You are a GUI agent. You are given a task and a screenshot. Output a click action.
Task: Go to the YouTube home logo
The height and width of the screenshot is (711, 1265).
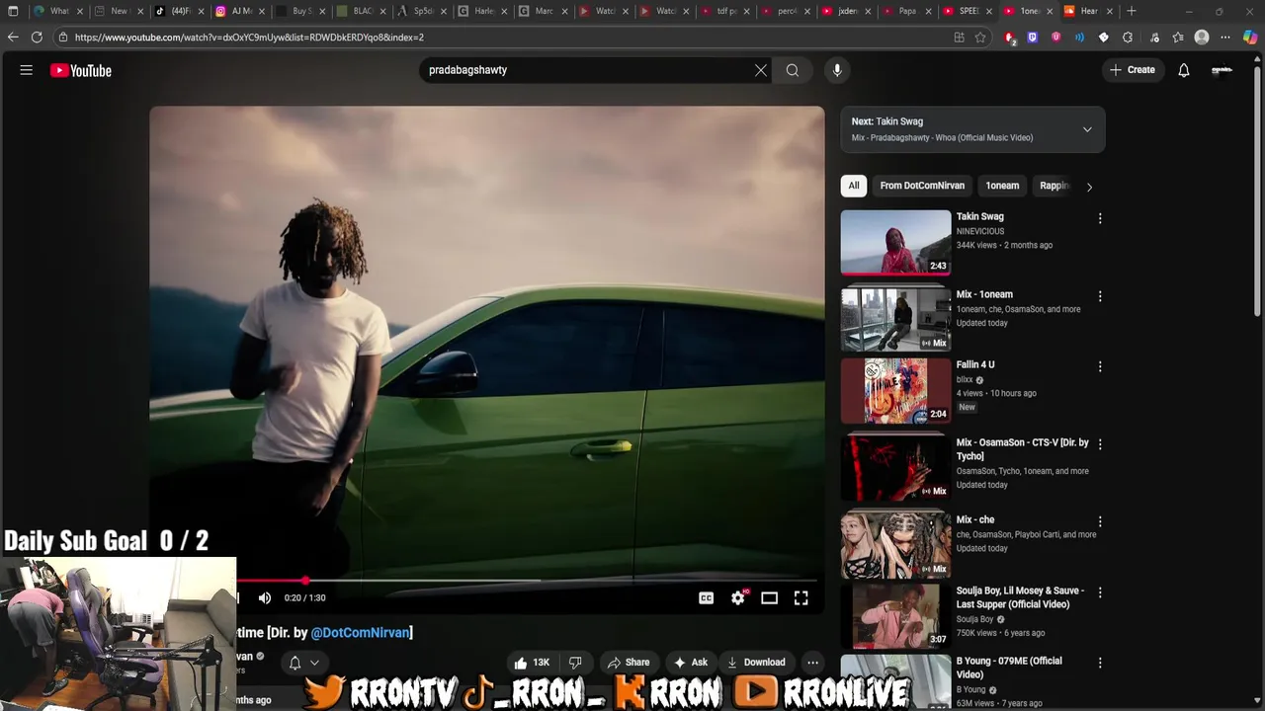[x=81, y=70]
